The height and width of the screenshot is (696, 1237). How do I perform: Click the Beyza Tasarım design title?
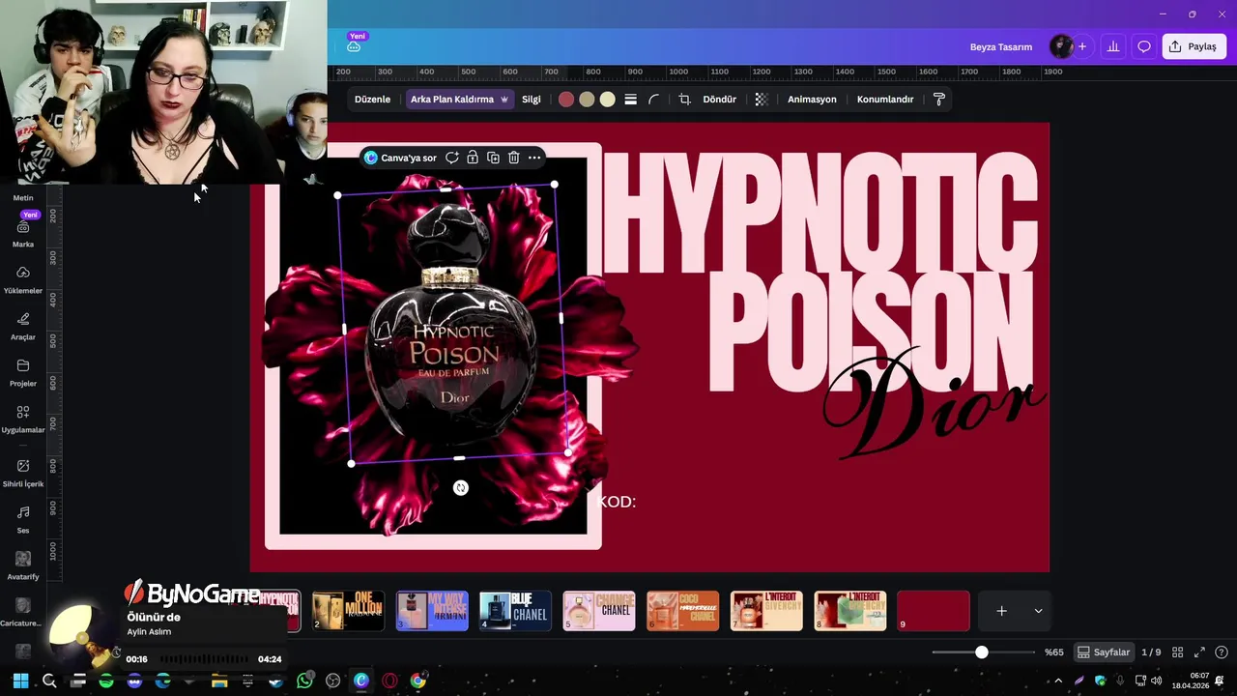click(x=1001, y=46)
